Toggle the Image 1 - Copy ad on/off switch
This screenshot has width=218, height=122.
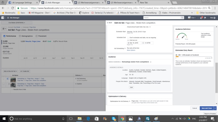click(8, 79)
